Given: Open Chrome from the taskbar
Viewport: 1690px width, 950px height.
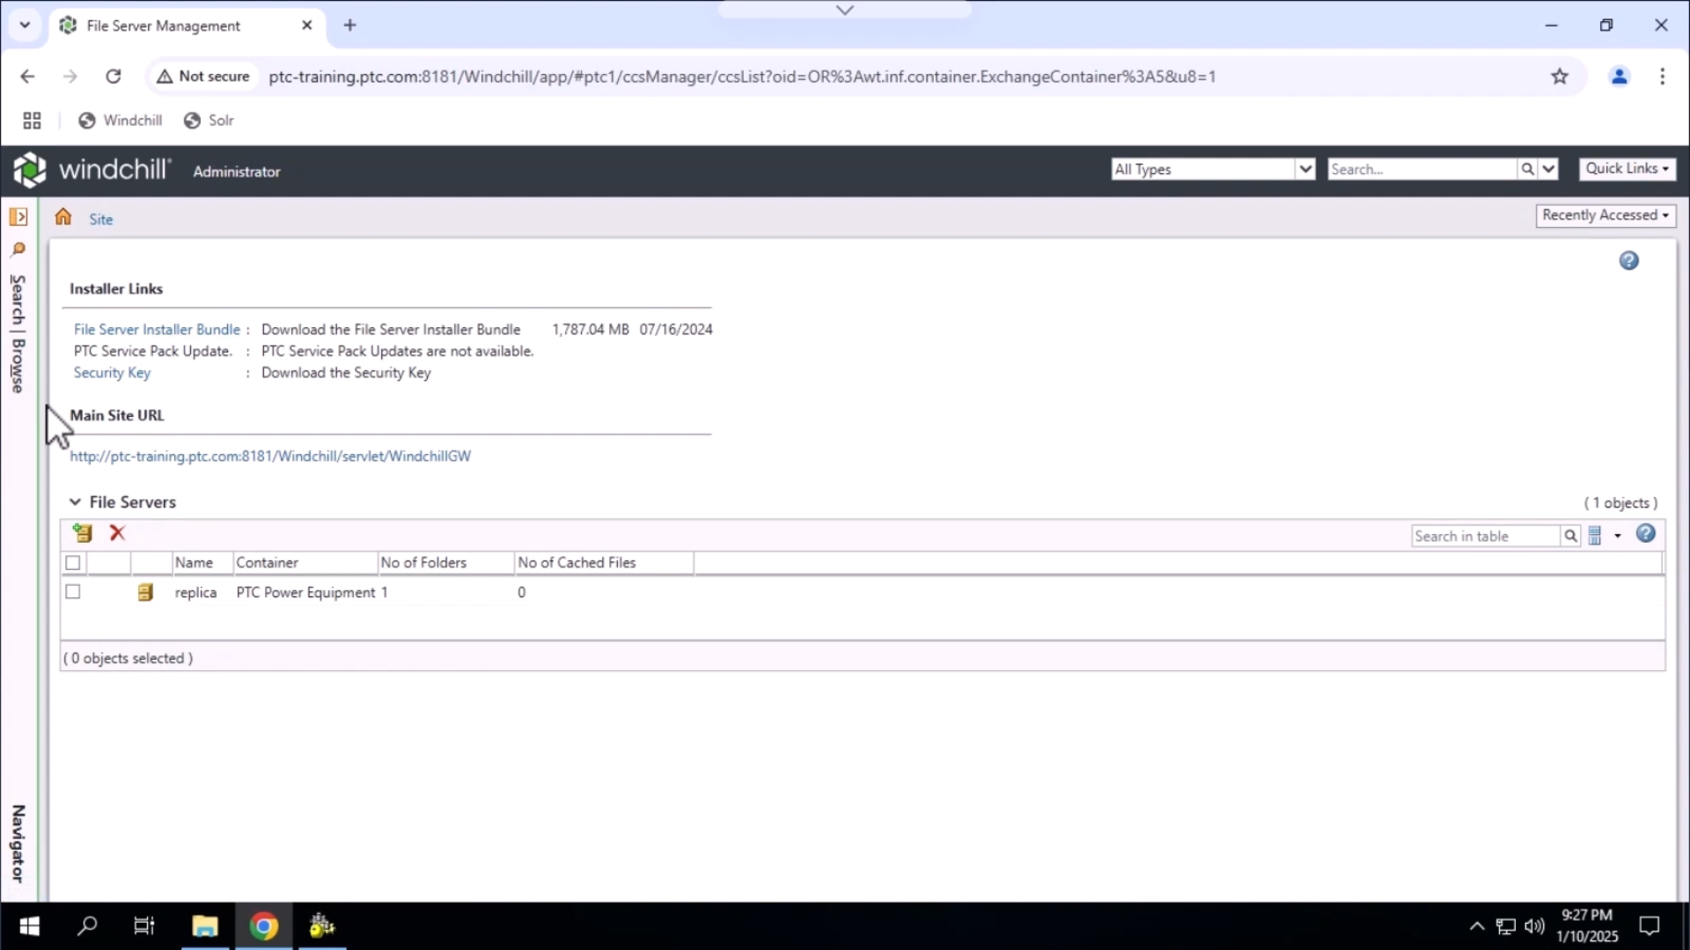Looking at the screenshot, I should point(263,925).
